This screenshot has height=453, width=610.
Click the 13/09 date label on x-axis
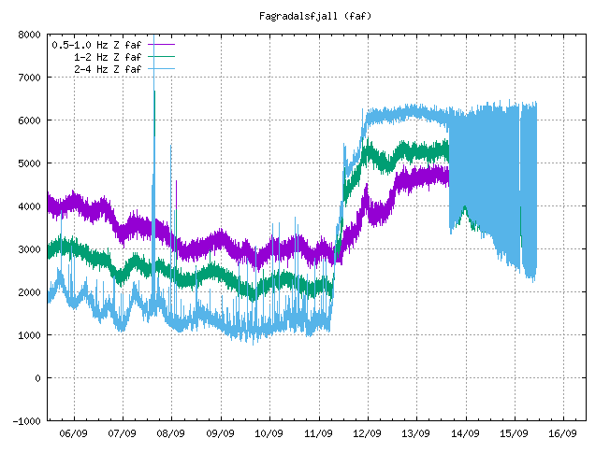(415, 433)
